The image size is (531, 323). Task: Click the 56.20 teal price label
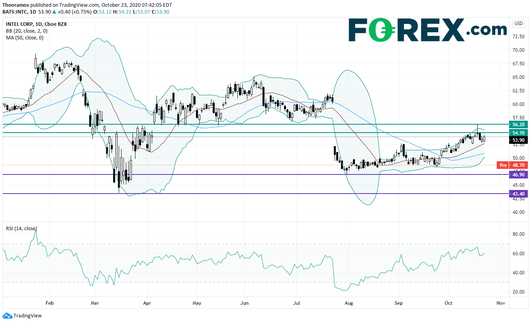click(518, 124)
